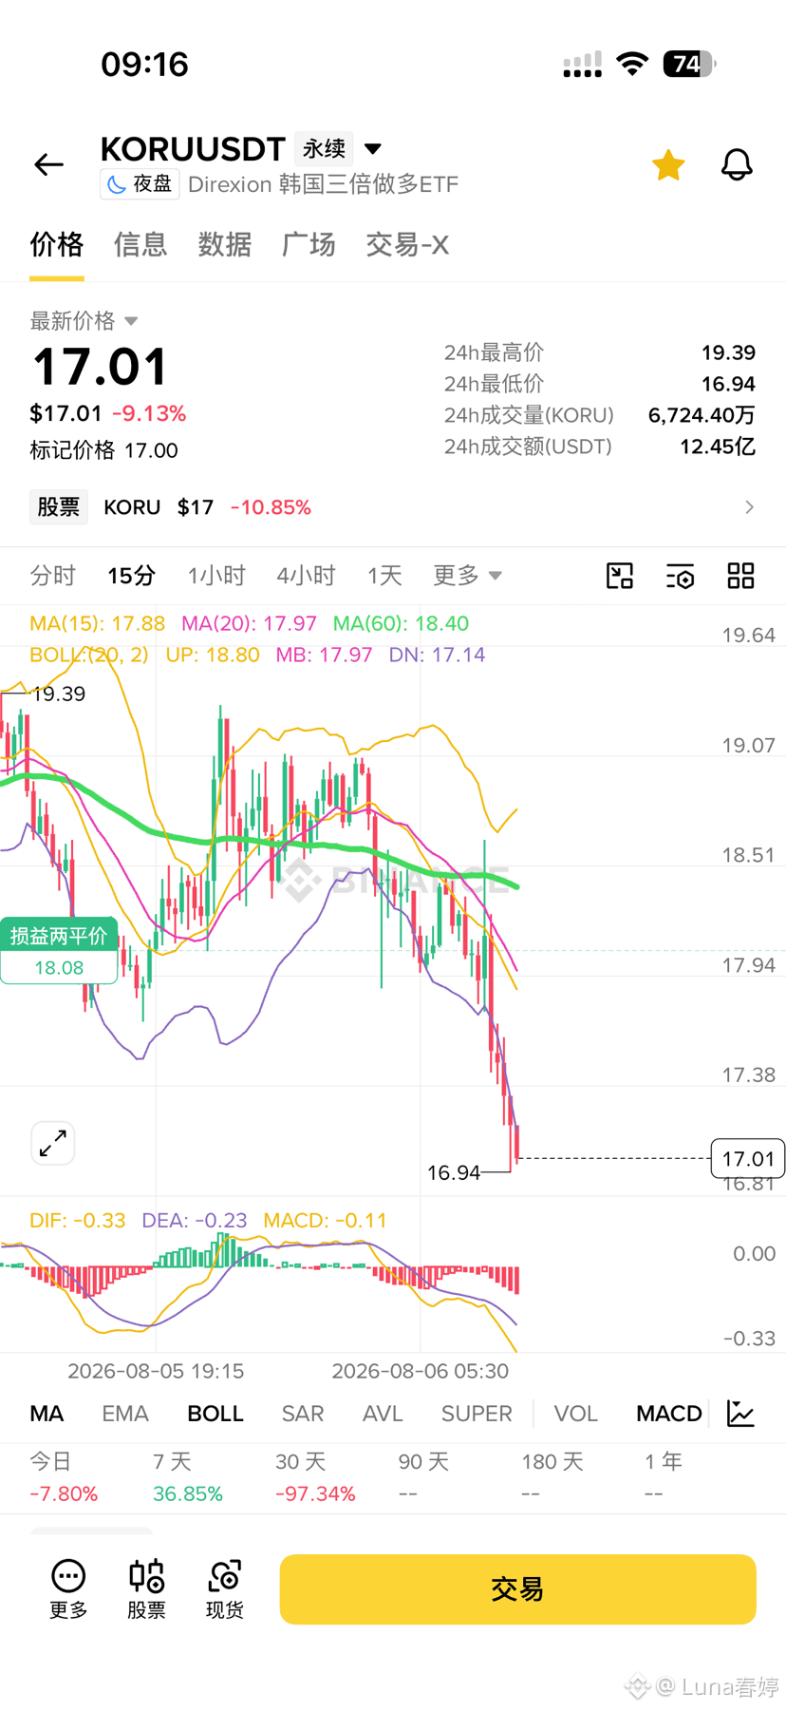Screen dimensions: 786x1711
Task: Open the chart drawing tools icon
Action: point(620,576)
